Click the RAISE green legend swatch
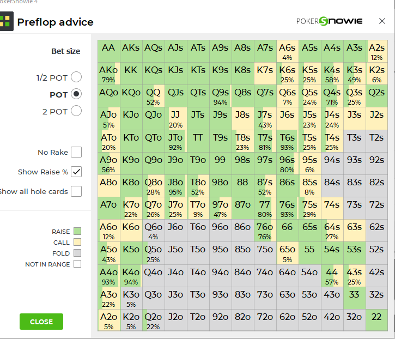The image size is (395, 339). click(x=77, y=231)
